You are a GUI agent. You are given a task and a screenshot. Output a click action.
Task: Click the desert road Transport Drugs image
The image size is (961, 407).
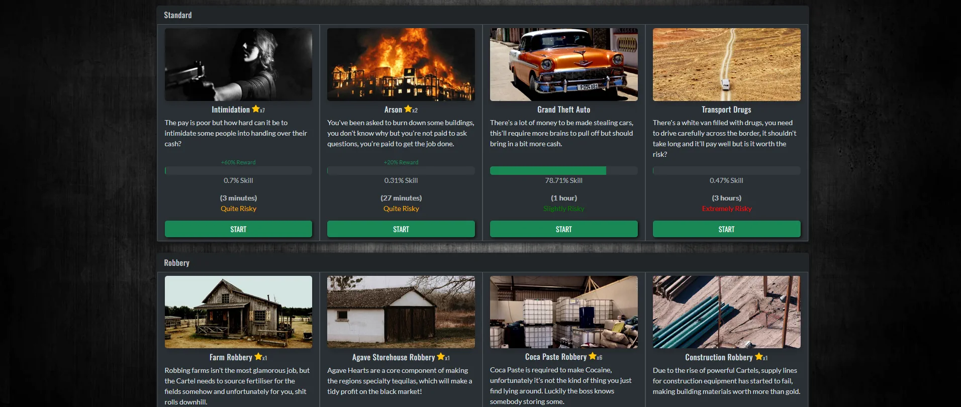726,64
